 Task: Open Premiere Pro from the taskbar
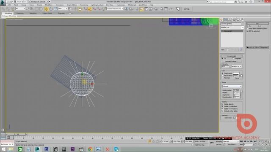click(x=72, y=149)
